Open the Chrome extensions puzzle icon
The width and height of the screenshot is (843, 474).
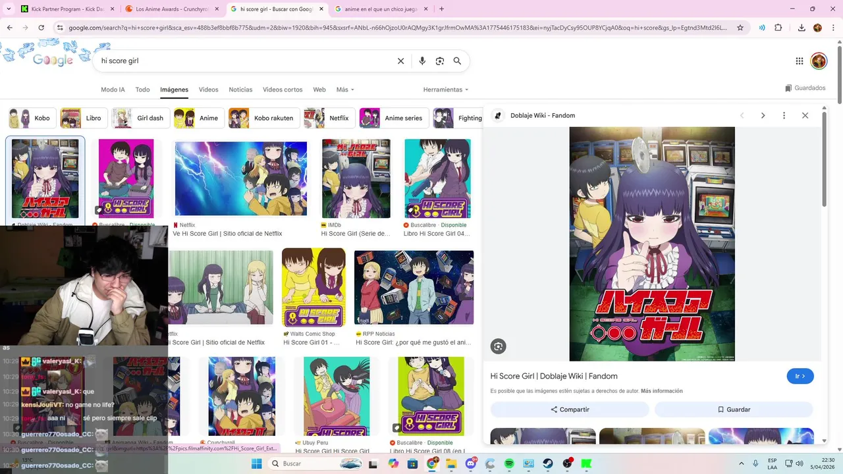point(778,28)
